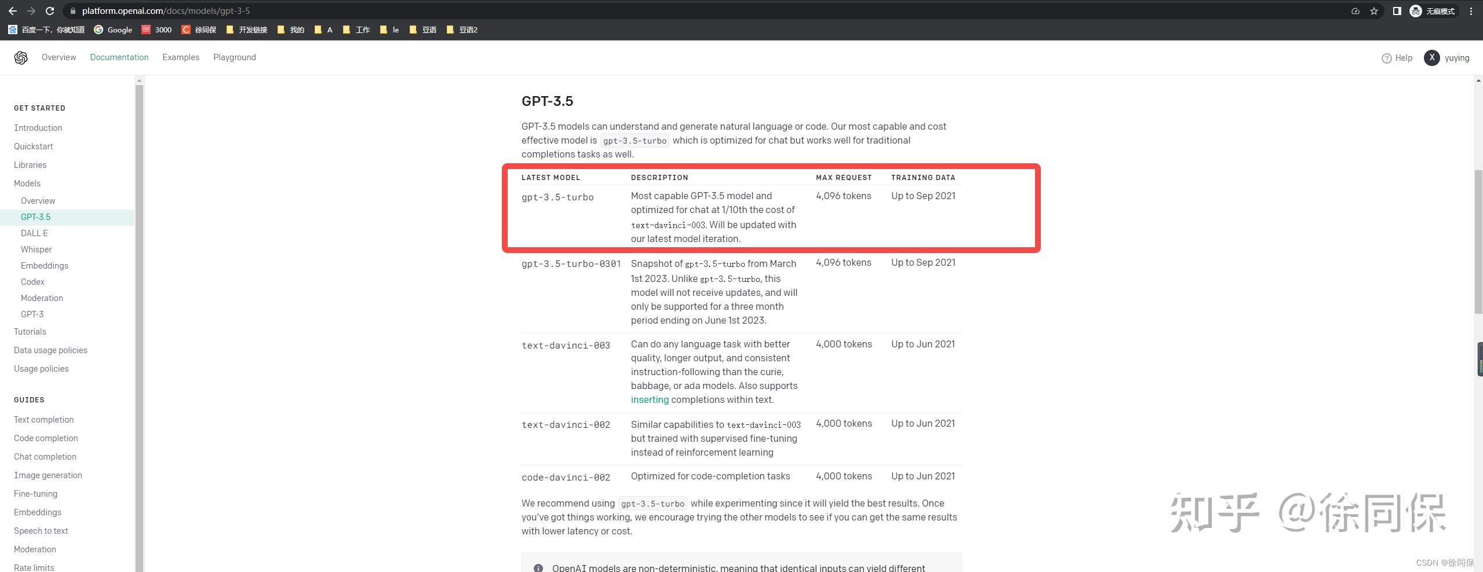
Task: Bookmark this page with the star icon
Action: (x=1374, y=11)
